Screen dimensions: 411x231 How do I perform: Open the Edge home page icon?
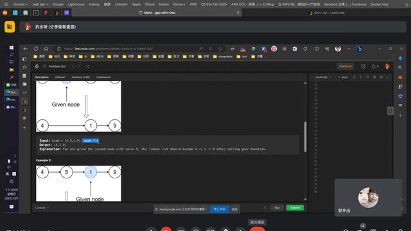[x=46, y=49]
